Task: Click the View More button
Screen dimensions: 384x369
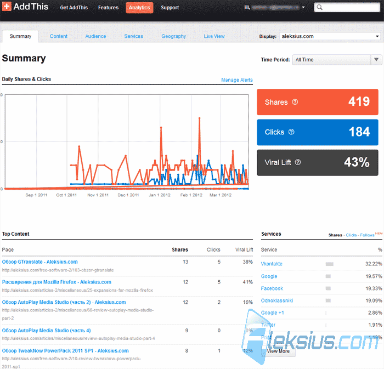Action: point(278,351)
